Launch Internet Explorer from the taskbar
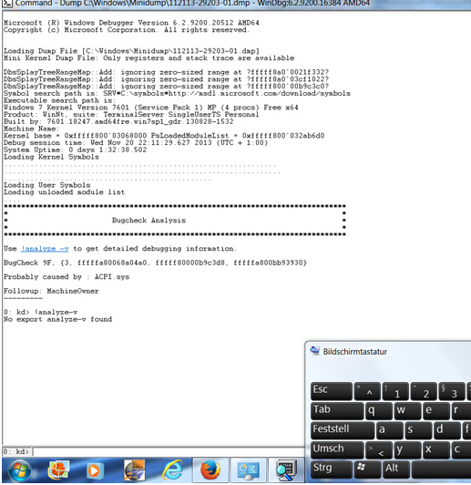Image resolution: width=471 pixels, height=485 pixels. pyautogui.click(x=172, y=470)
